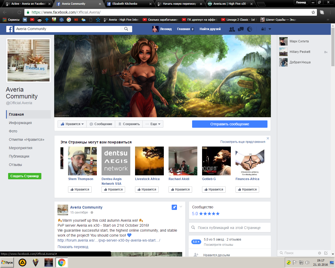Click Отправить сообщение blue button
Image resolution: width=335 pixels, height=268 pixels.
230,124
